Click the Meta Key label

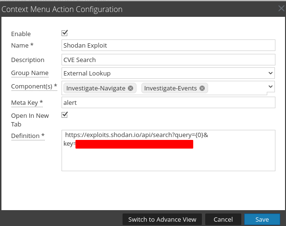point(27,103)
